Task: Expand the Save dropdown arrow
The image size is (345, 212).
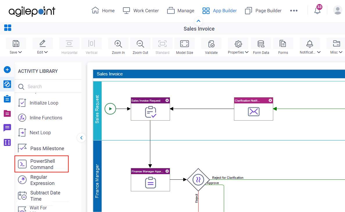Action: pyautogui.click(x=20, y=52)
